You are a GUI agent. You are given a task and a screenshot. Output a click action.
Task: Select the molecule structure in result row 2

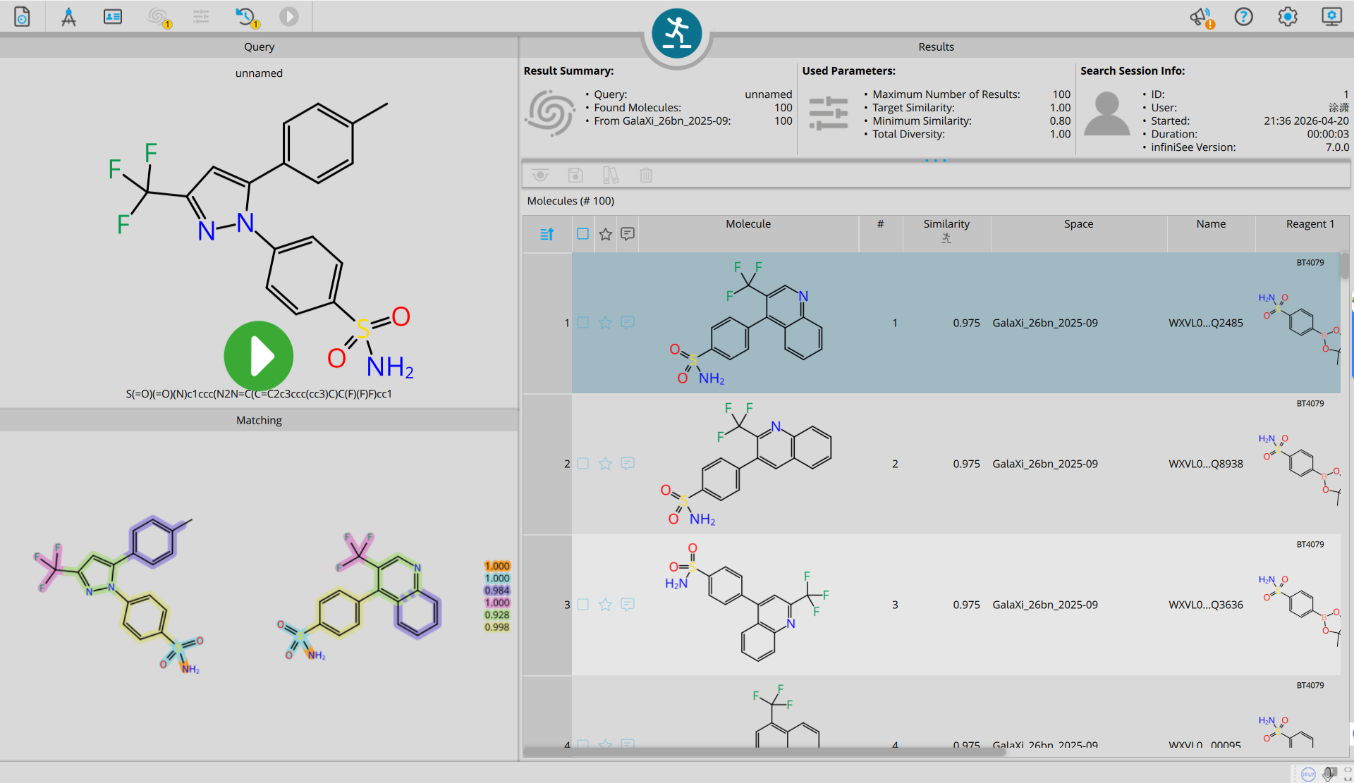click(x=748, y=464)
